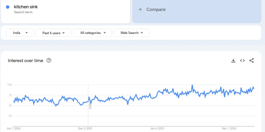Click the Dec 1, 2024 axis label
This screenshot has height=132, width=265.
pyautogui.click(x=229, y=128)
